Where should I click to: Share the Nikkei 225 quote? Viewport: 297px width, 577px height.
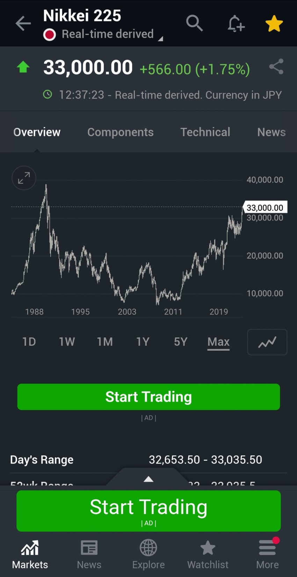[276, 67]
